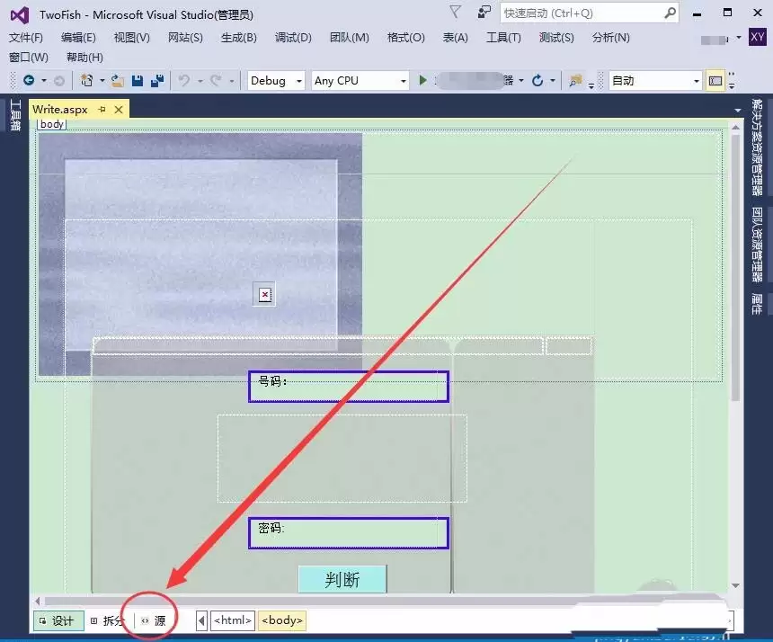Select the <body> tag in tag navigator
The image size is (773, 642).
[281, 620]
